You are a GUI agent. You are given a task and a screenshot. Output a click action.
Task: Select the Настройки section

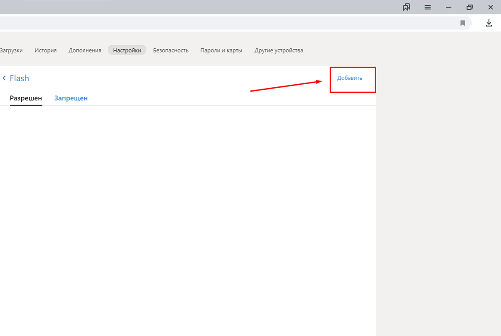[127, 50]
